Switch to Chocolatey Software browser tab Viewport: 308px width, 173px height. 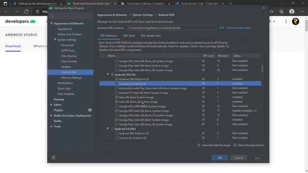point(145,3)
